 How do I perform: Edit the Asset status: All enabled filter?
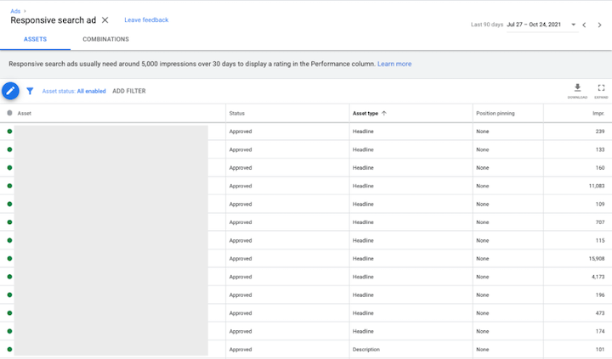[x=74, y=91]
